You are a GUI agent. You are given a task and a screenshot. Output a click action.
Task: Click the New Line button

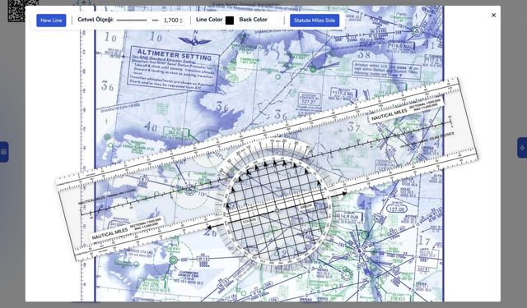[x=51, y=21]
